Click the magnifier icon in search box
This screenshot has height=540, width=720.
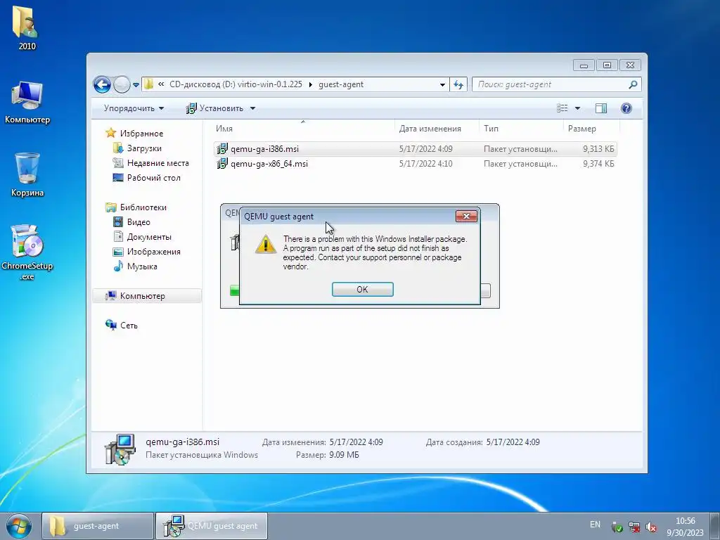(x=634, y=84)
